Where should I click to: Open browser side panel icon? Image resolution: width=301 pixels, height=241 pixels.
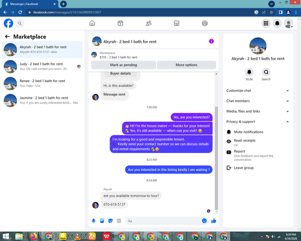[281, 12]
